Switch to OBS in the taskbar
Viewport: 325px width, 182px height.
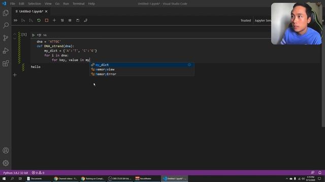click(x=120, y=178)
